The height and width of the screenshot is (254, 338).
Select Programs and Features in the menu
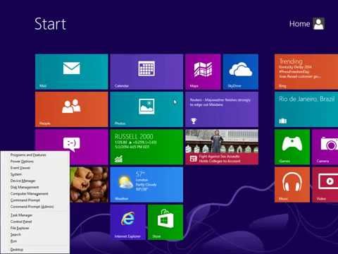point(35,155)
